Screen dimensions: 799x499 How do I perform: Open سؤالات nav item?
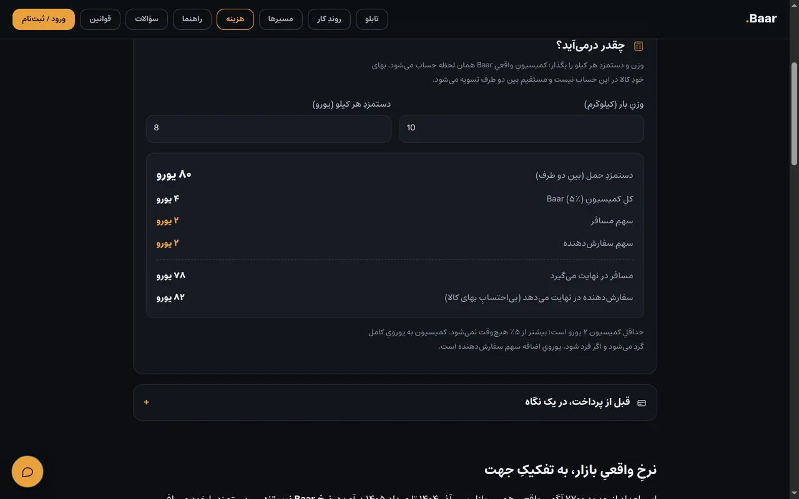pyautogui.click(x=147, y=19)
